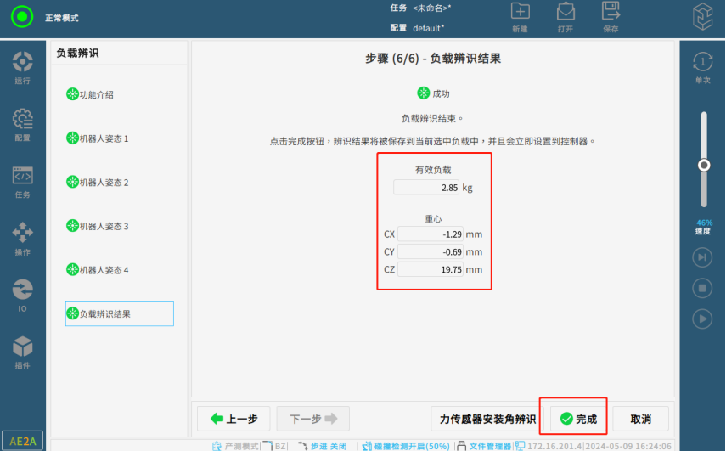Click the 打开 (Open) task icon
This screenshot has height=451, width=726.
pos(566,16)
